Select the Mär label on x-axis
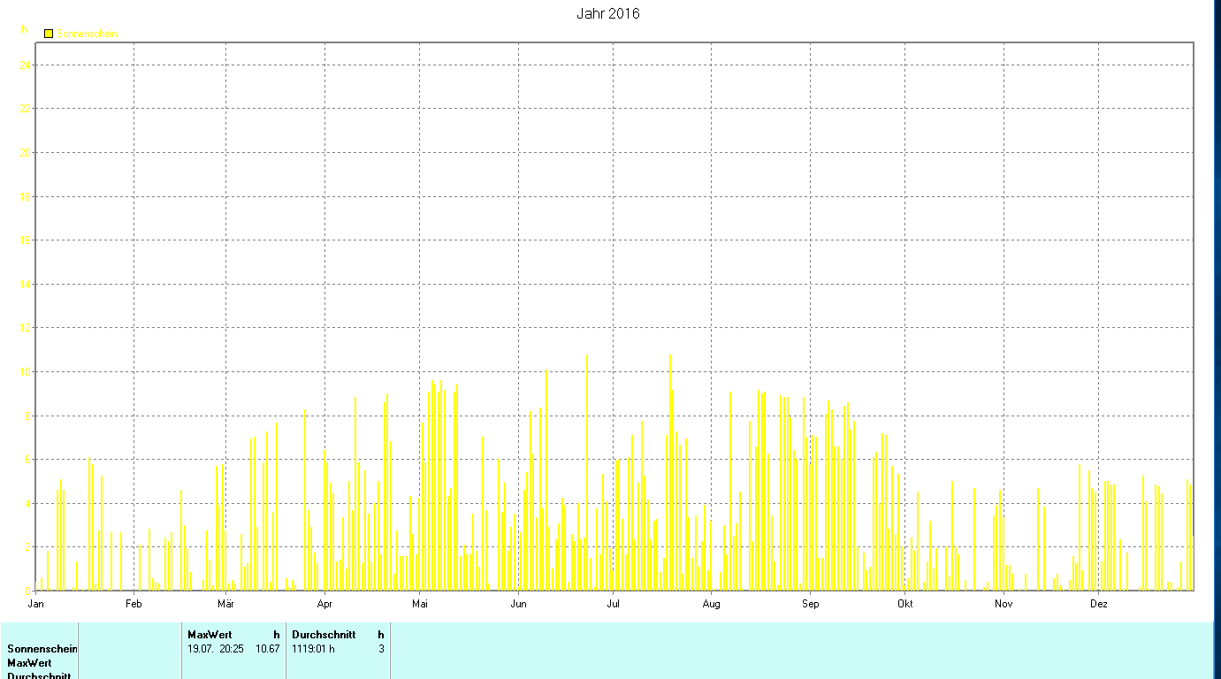This screenshot has height=679, width=1221. tap(225, 605)
